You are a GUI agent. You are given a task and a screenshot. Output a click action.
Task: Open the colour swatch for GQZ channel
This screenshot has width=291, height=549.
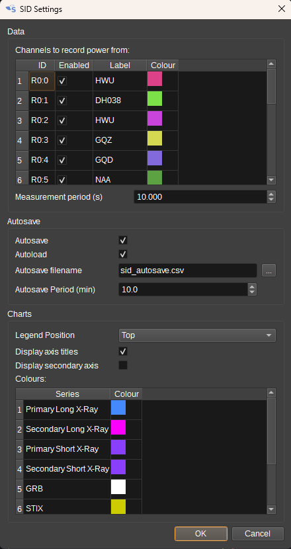click(155, 139)
